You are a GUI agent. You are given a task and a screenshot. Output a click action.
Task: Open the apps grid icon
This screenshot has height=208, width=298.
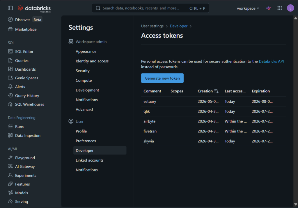tap(280, 8)
